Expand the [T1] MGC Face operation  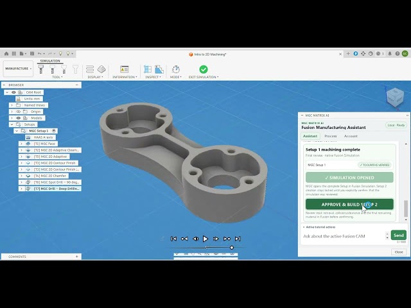click(x=21, y=144)
